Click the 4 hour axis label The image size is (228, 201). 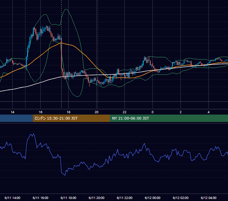click(209, 112)
